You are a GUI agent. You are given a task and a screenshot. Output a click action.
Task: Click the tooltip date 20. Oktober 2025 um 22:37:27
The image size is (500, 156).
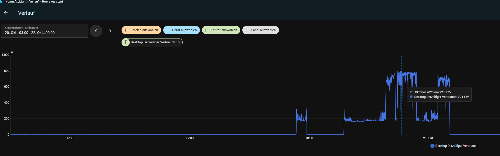[431, 92]
